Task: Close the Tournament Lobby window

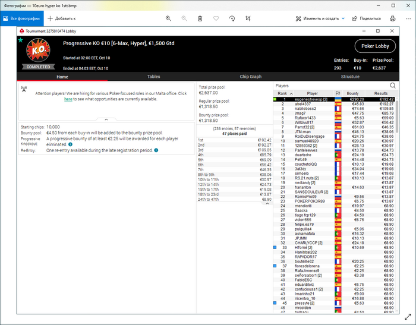Action: (392, 31)
